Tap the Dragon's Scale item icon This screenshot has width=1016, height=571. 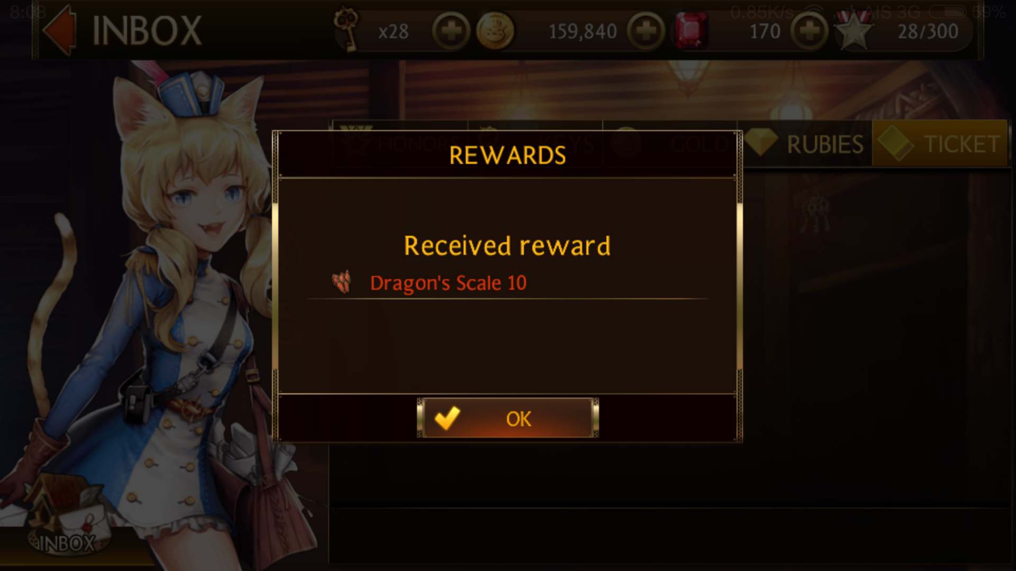pyautogui.click(x=342, y=282)
